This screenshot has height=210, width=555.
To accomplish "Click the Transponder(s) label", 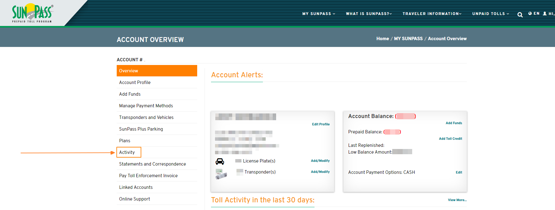I will (x=260, y=172).
